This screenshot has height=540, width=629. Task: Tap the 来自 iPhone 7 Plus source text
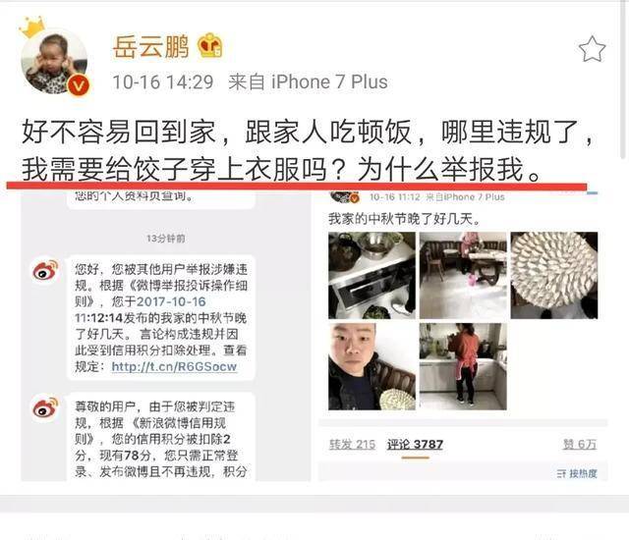tap(308, 82)
